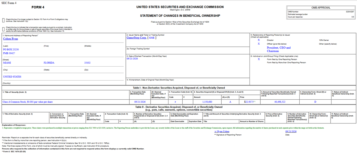The width and height of the screenshot is (357, 157).
Task: Click '2a. Foreign Trading Symbol' field label
Action: [x=138, y=48]
